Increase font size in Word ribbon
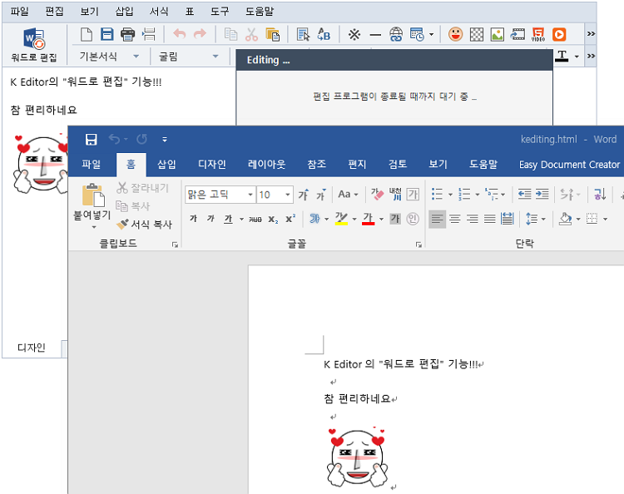 point(304,195)
